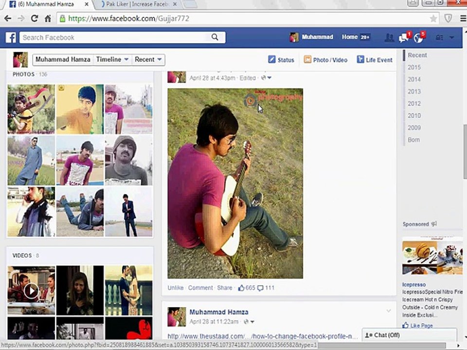Open the Muhammad Hamza post author link

tap(219, 312)
